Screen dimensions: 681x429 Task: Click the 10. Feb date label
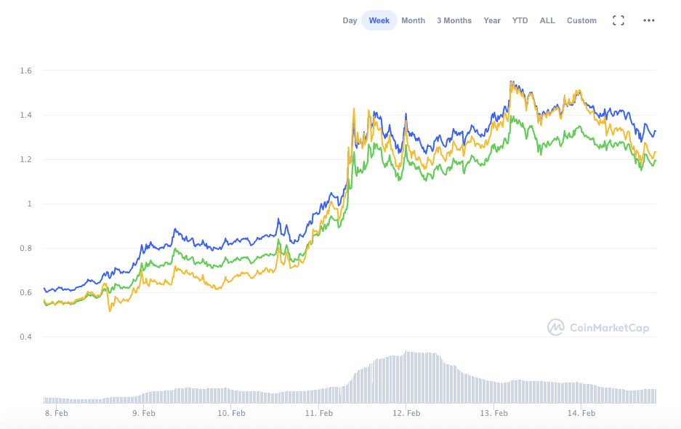[231, 413]
